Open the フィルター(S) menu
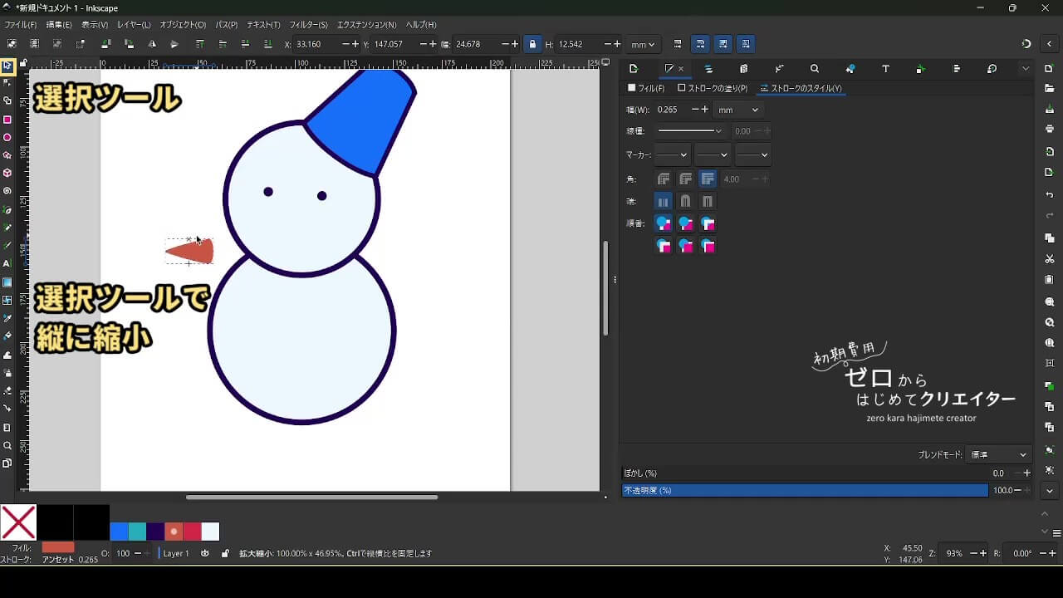Viewport: 1063px width, 598px height. (x=308, y=25)
